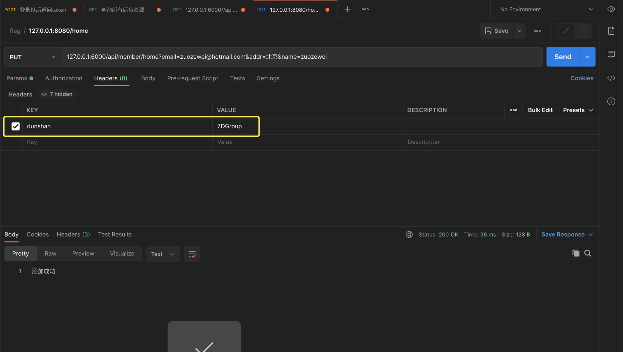Open the comments icon in right sidebar

click(611, 54)
